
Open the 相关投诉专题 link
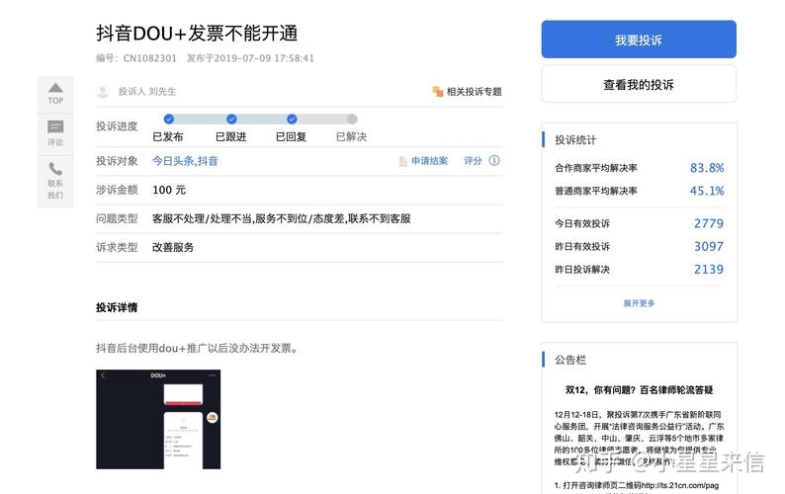tap(474, 92)
